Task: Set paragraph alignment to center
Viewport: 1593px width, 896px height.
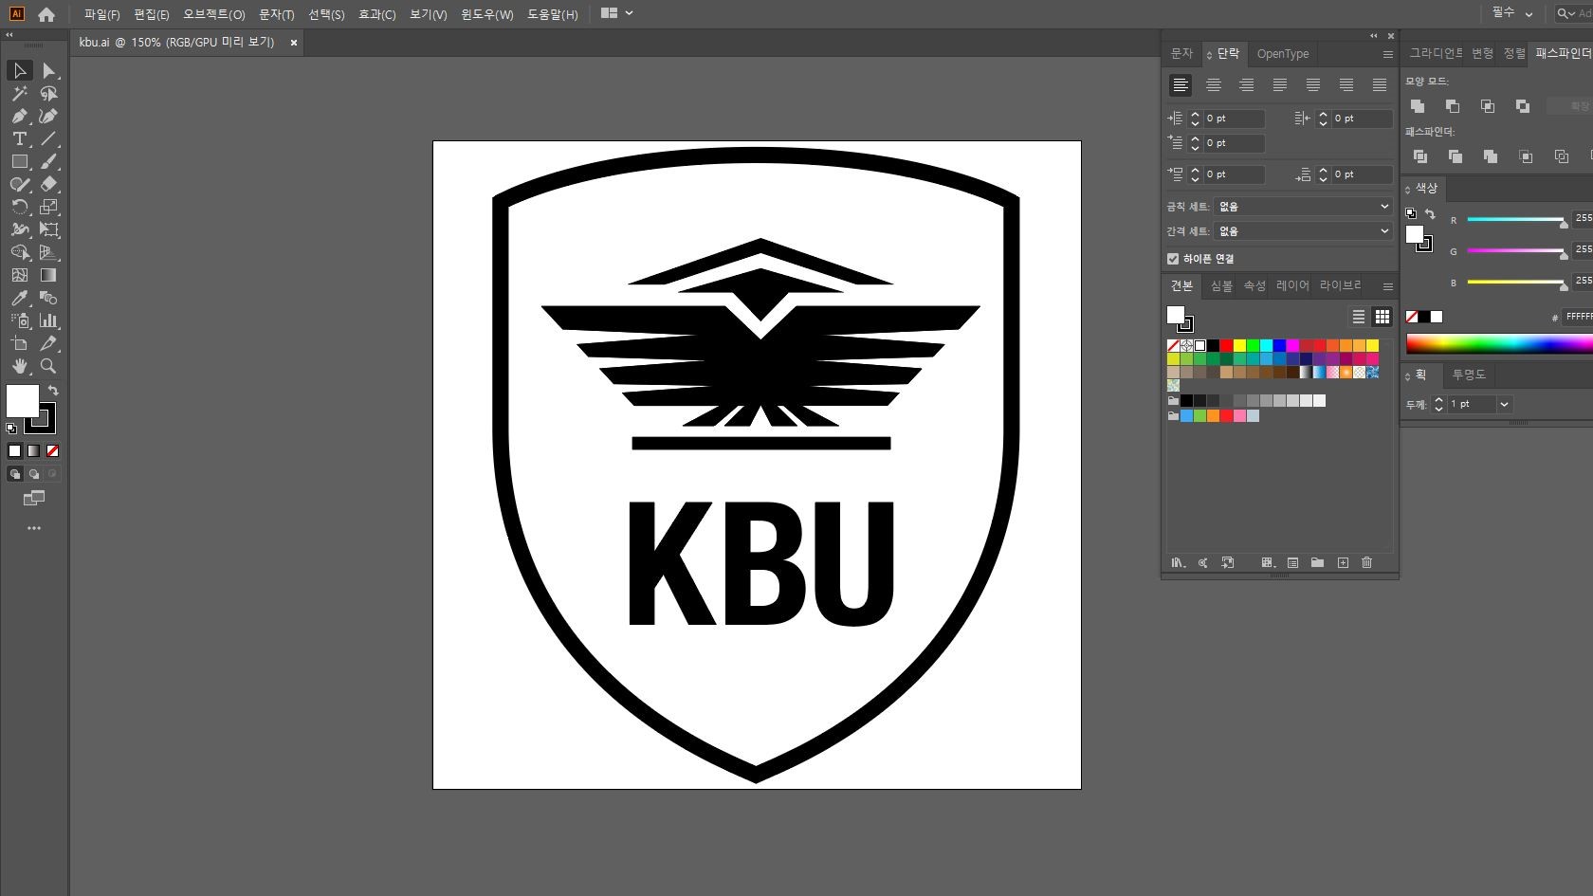Action: tap(1213, 85)
